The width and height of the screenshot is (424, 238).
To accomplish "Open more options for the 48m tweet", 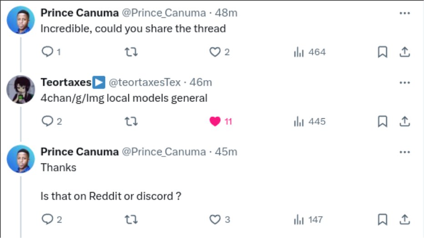I will point(404,13).
